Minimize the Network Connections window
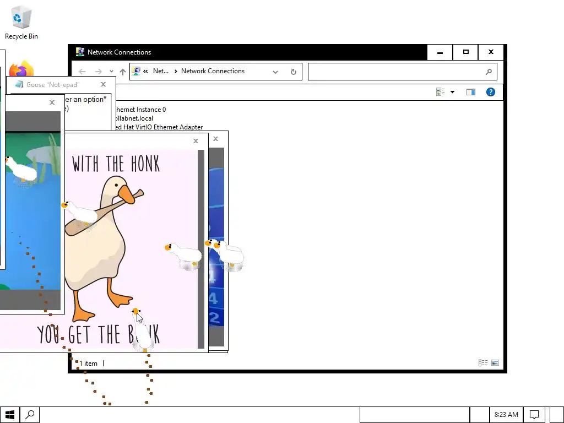Image resolution: width=564 pixels, height=423 pixels. (x=440, y=52)
